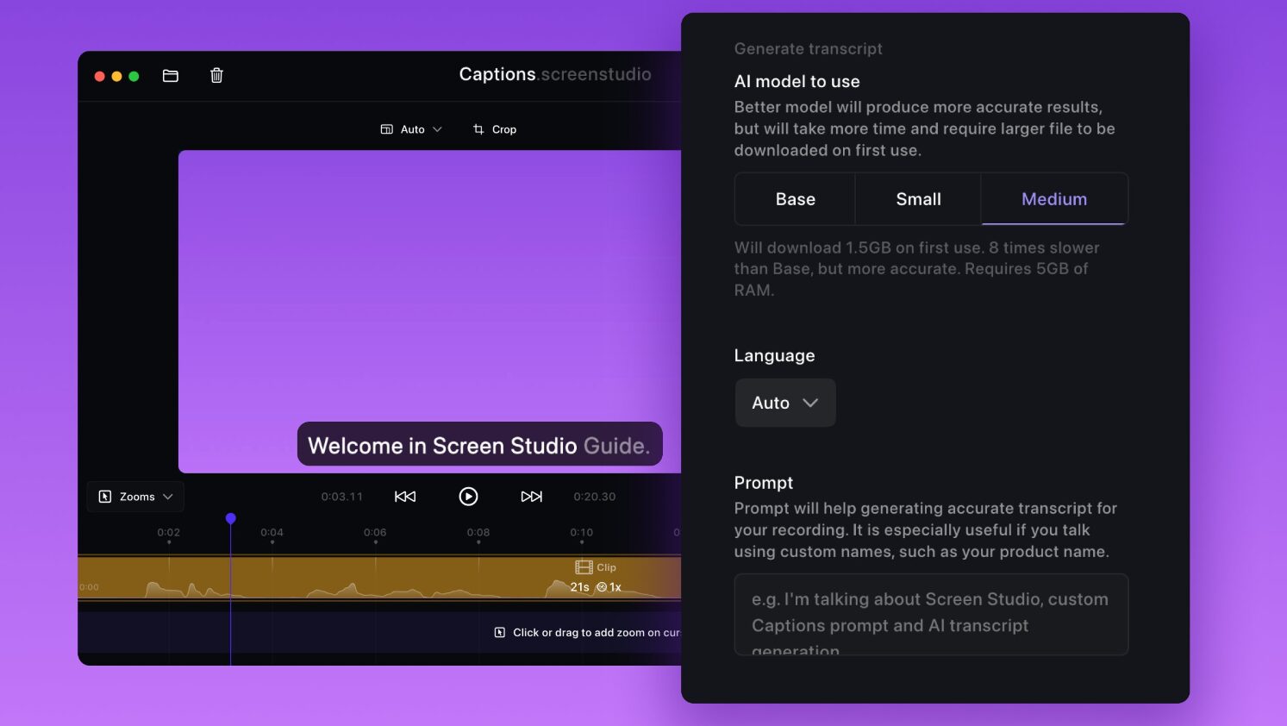The height and width of the screenshot is (726, 1287).
Task: Click into the Prompt text field
Action: click(x=930, y=614)
